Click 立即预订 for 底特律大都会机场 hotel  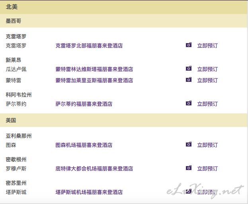click(207, 168)
